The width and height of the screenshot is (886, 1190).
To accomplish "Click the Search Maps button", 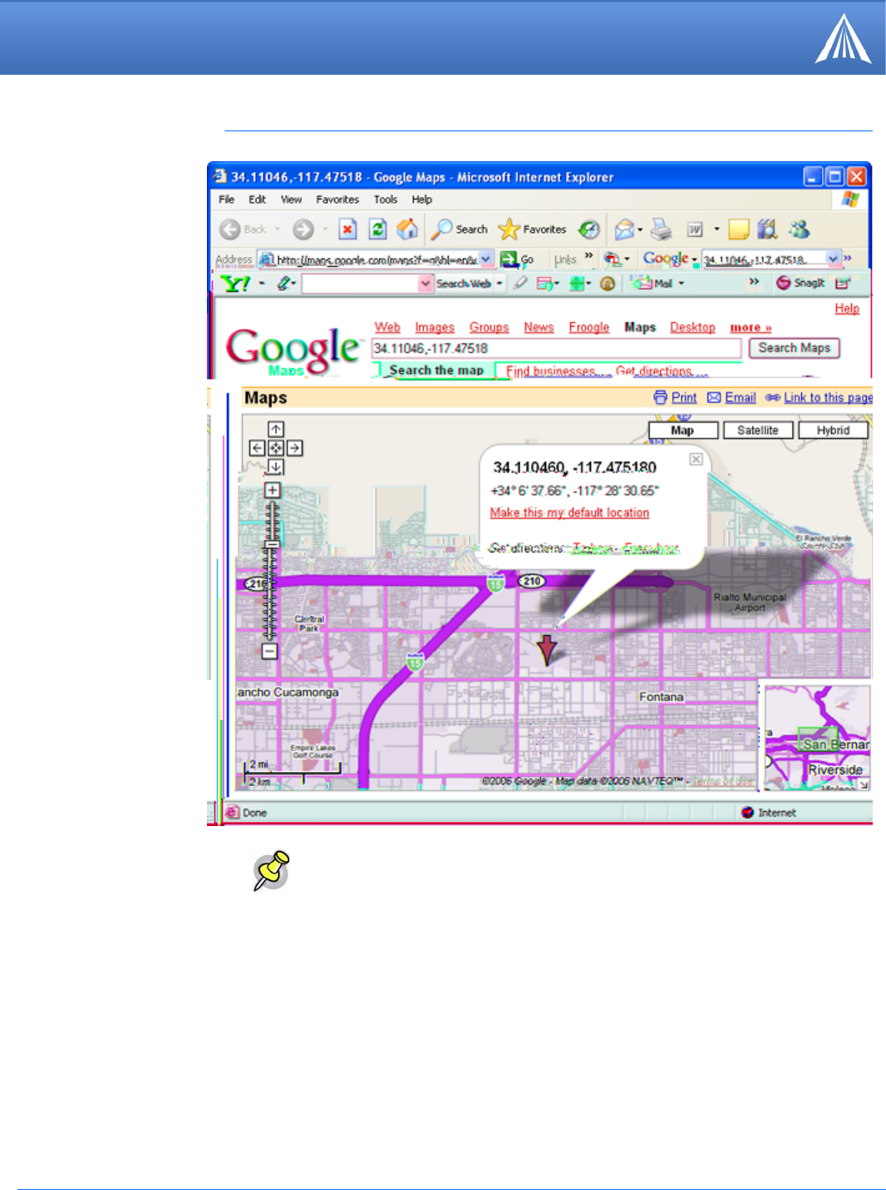I will (795, 348).
